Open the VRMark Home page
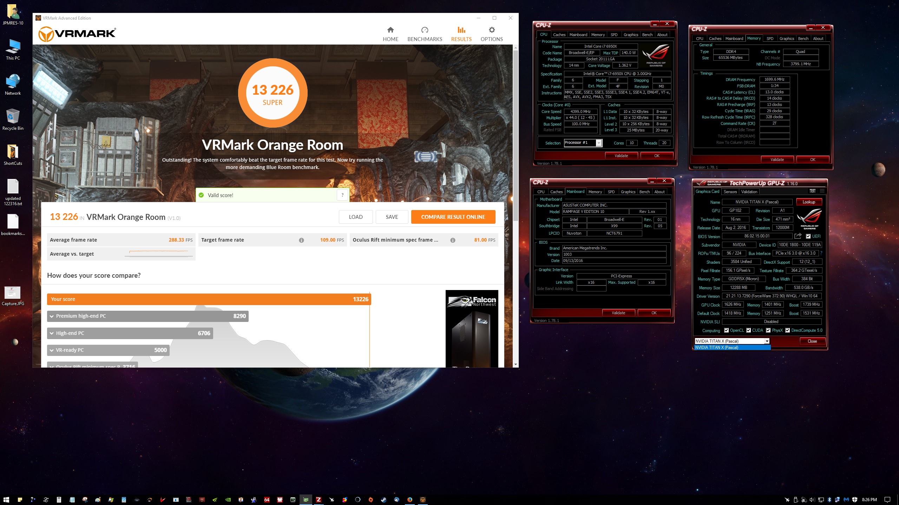The height and width of the screenshot is (505, 899). pyautogui.click(x=391, y=34)
